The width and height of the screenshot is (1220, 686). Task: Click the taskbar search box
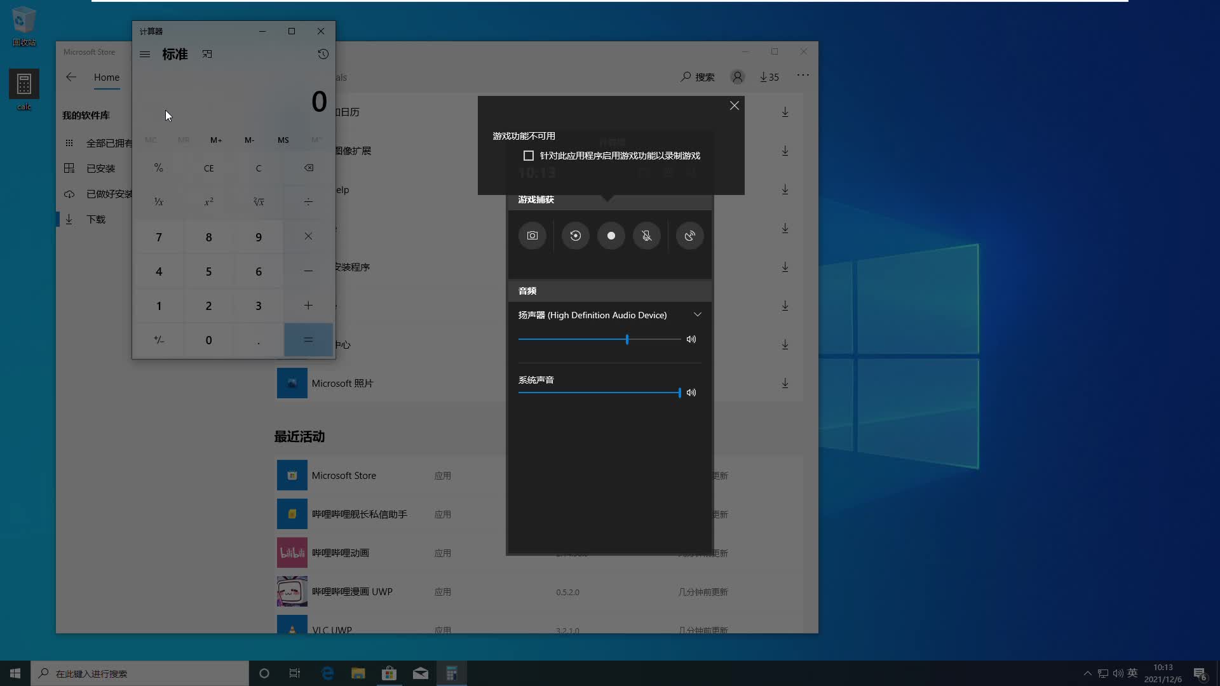pos(140,673)
